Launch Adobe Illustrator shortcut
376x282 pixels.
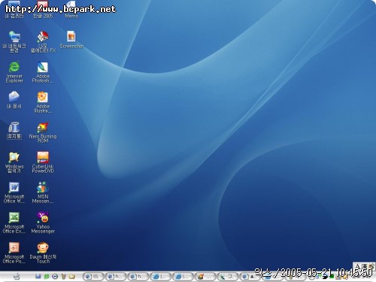point(43,102)
